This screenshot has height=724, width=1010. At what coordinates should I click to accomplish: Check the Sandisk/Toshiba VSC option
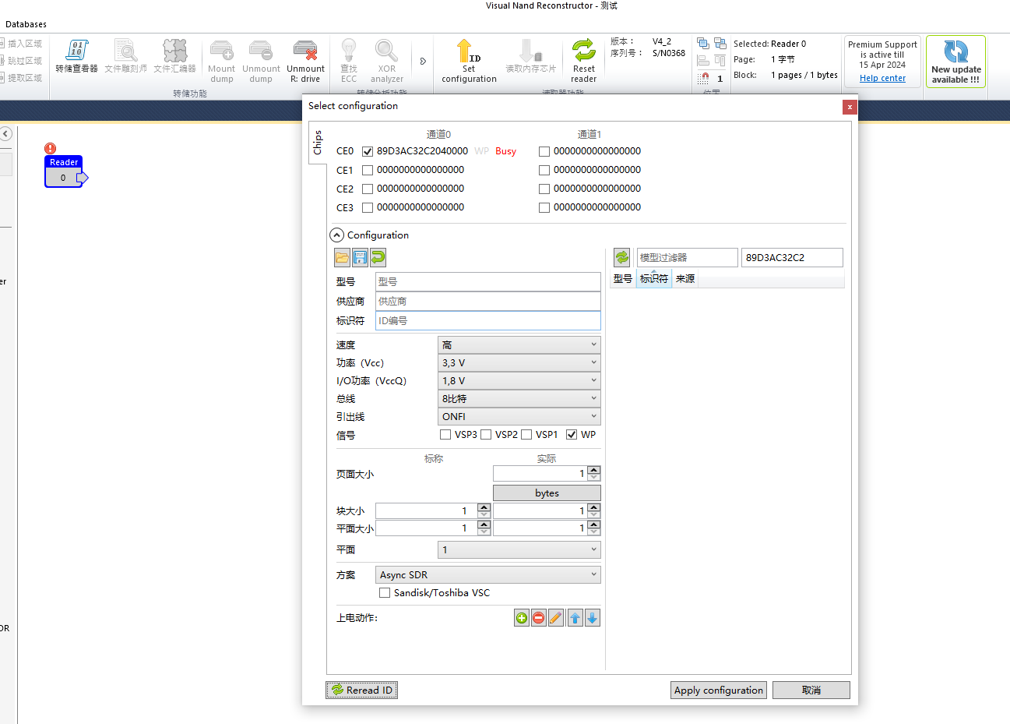(x=385, y=593)
